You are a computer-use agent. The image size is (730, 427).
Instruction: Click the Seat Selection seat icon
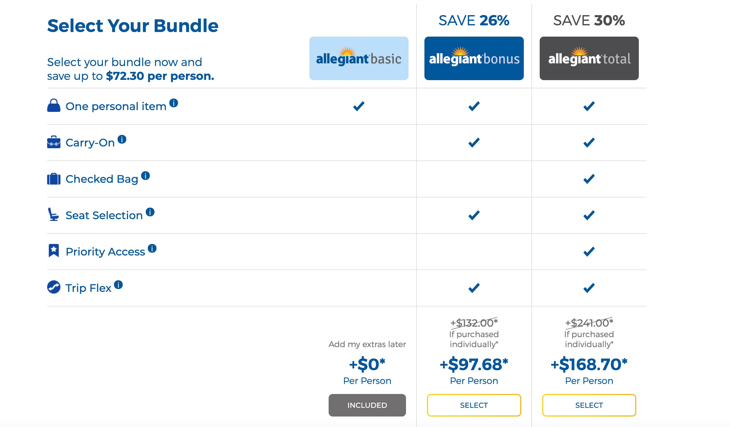click(x=53, y=215)
